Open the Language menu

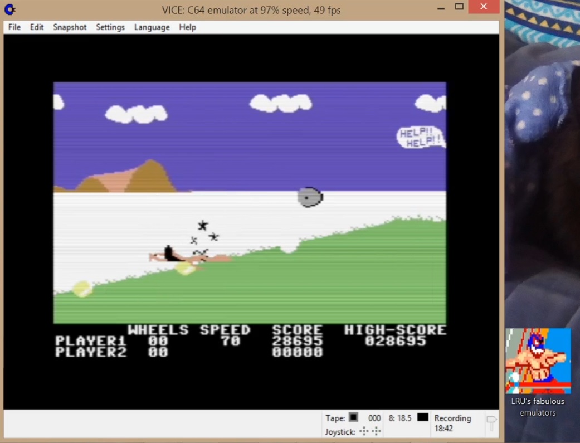pos(152,27)
